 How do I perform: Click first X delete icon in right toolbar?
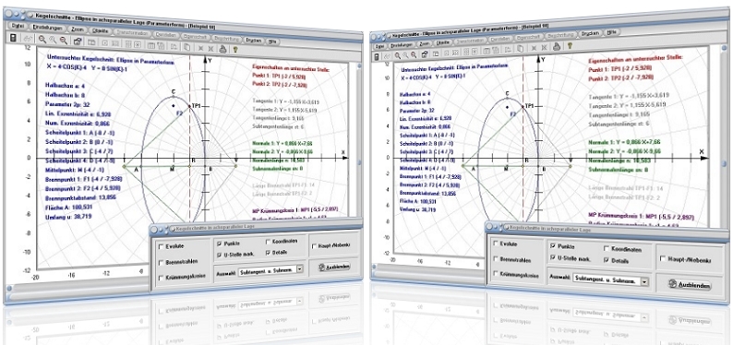pyautogui.click(x=534, y=48)
